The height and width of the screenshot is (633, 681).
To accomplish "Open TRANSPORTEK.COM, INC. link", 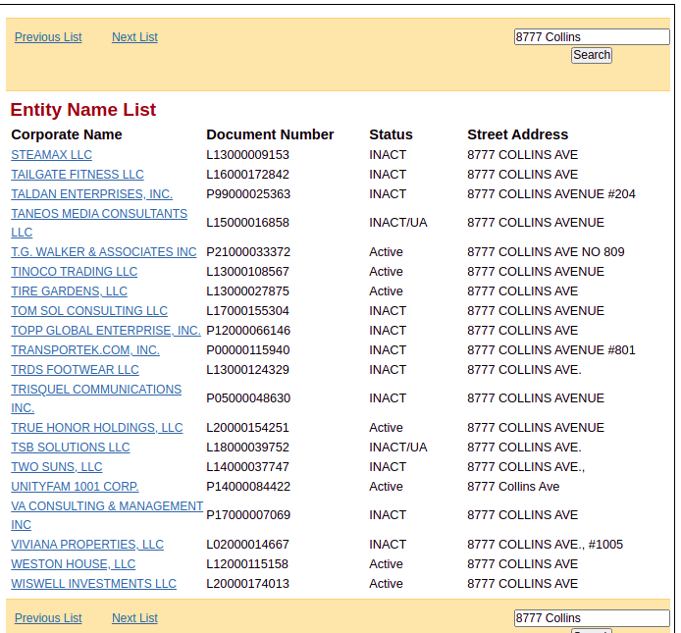I will 85,350.
